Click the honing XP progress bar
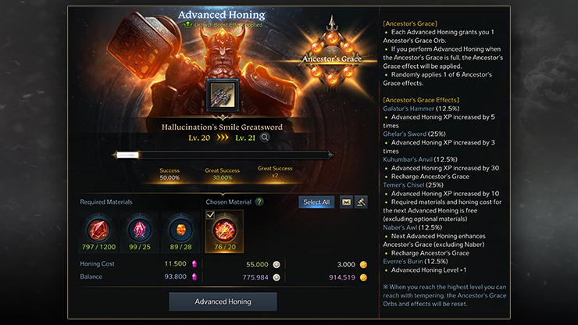Viewport: 578px width, 325px height. (223, 155)
